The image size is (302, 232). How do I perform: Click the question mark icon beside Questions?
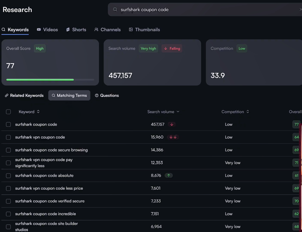point(97,95)
